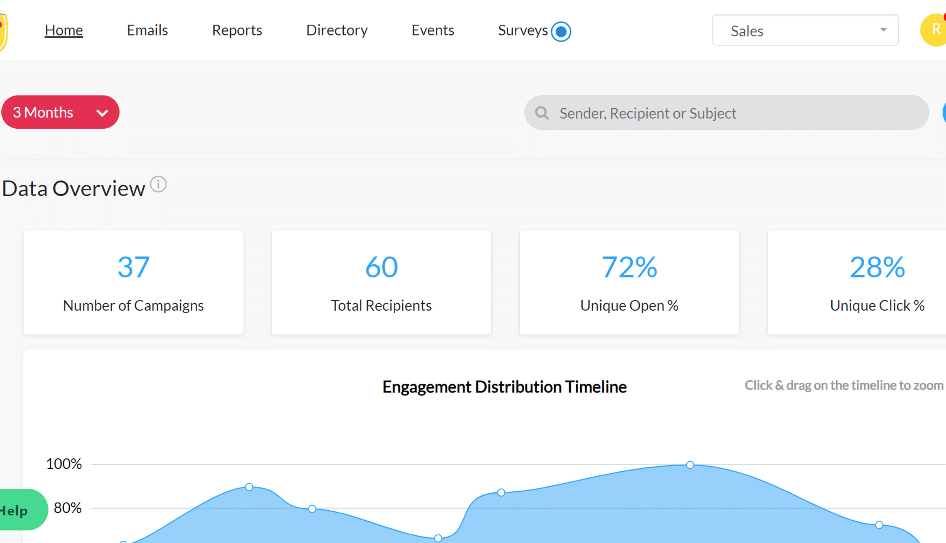The image size is (946, 543).
Task: Open the Directory page
Action: click(337, 30)
